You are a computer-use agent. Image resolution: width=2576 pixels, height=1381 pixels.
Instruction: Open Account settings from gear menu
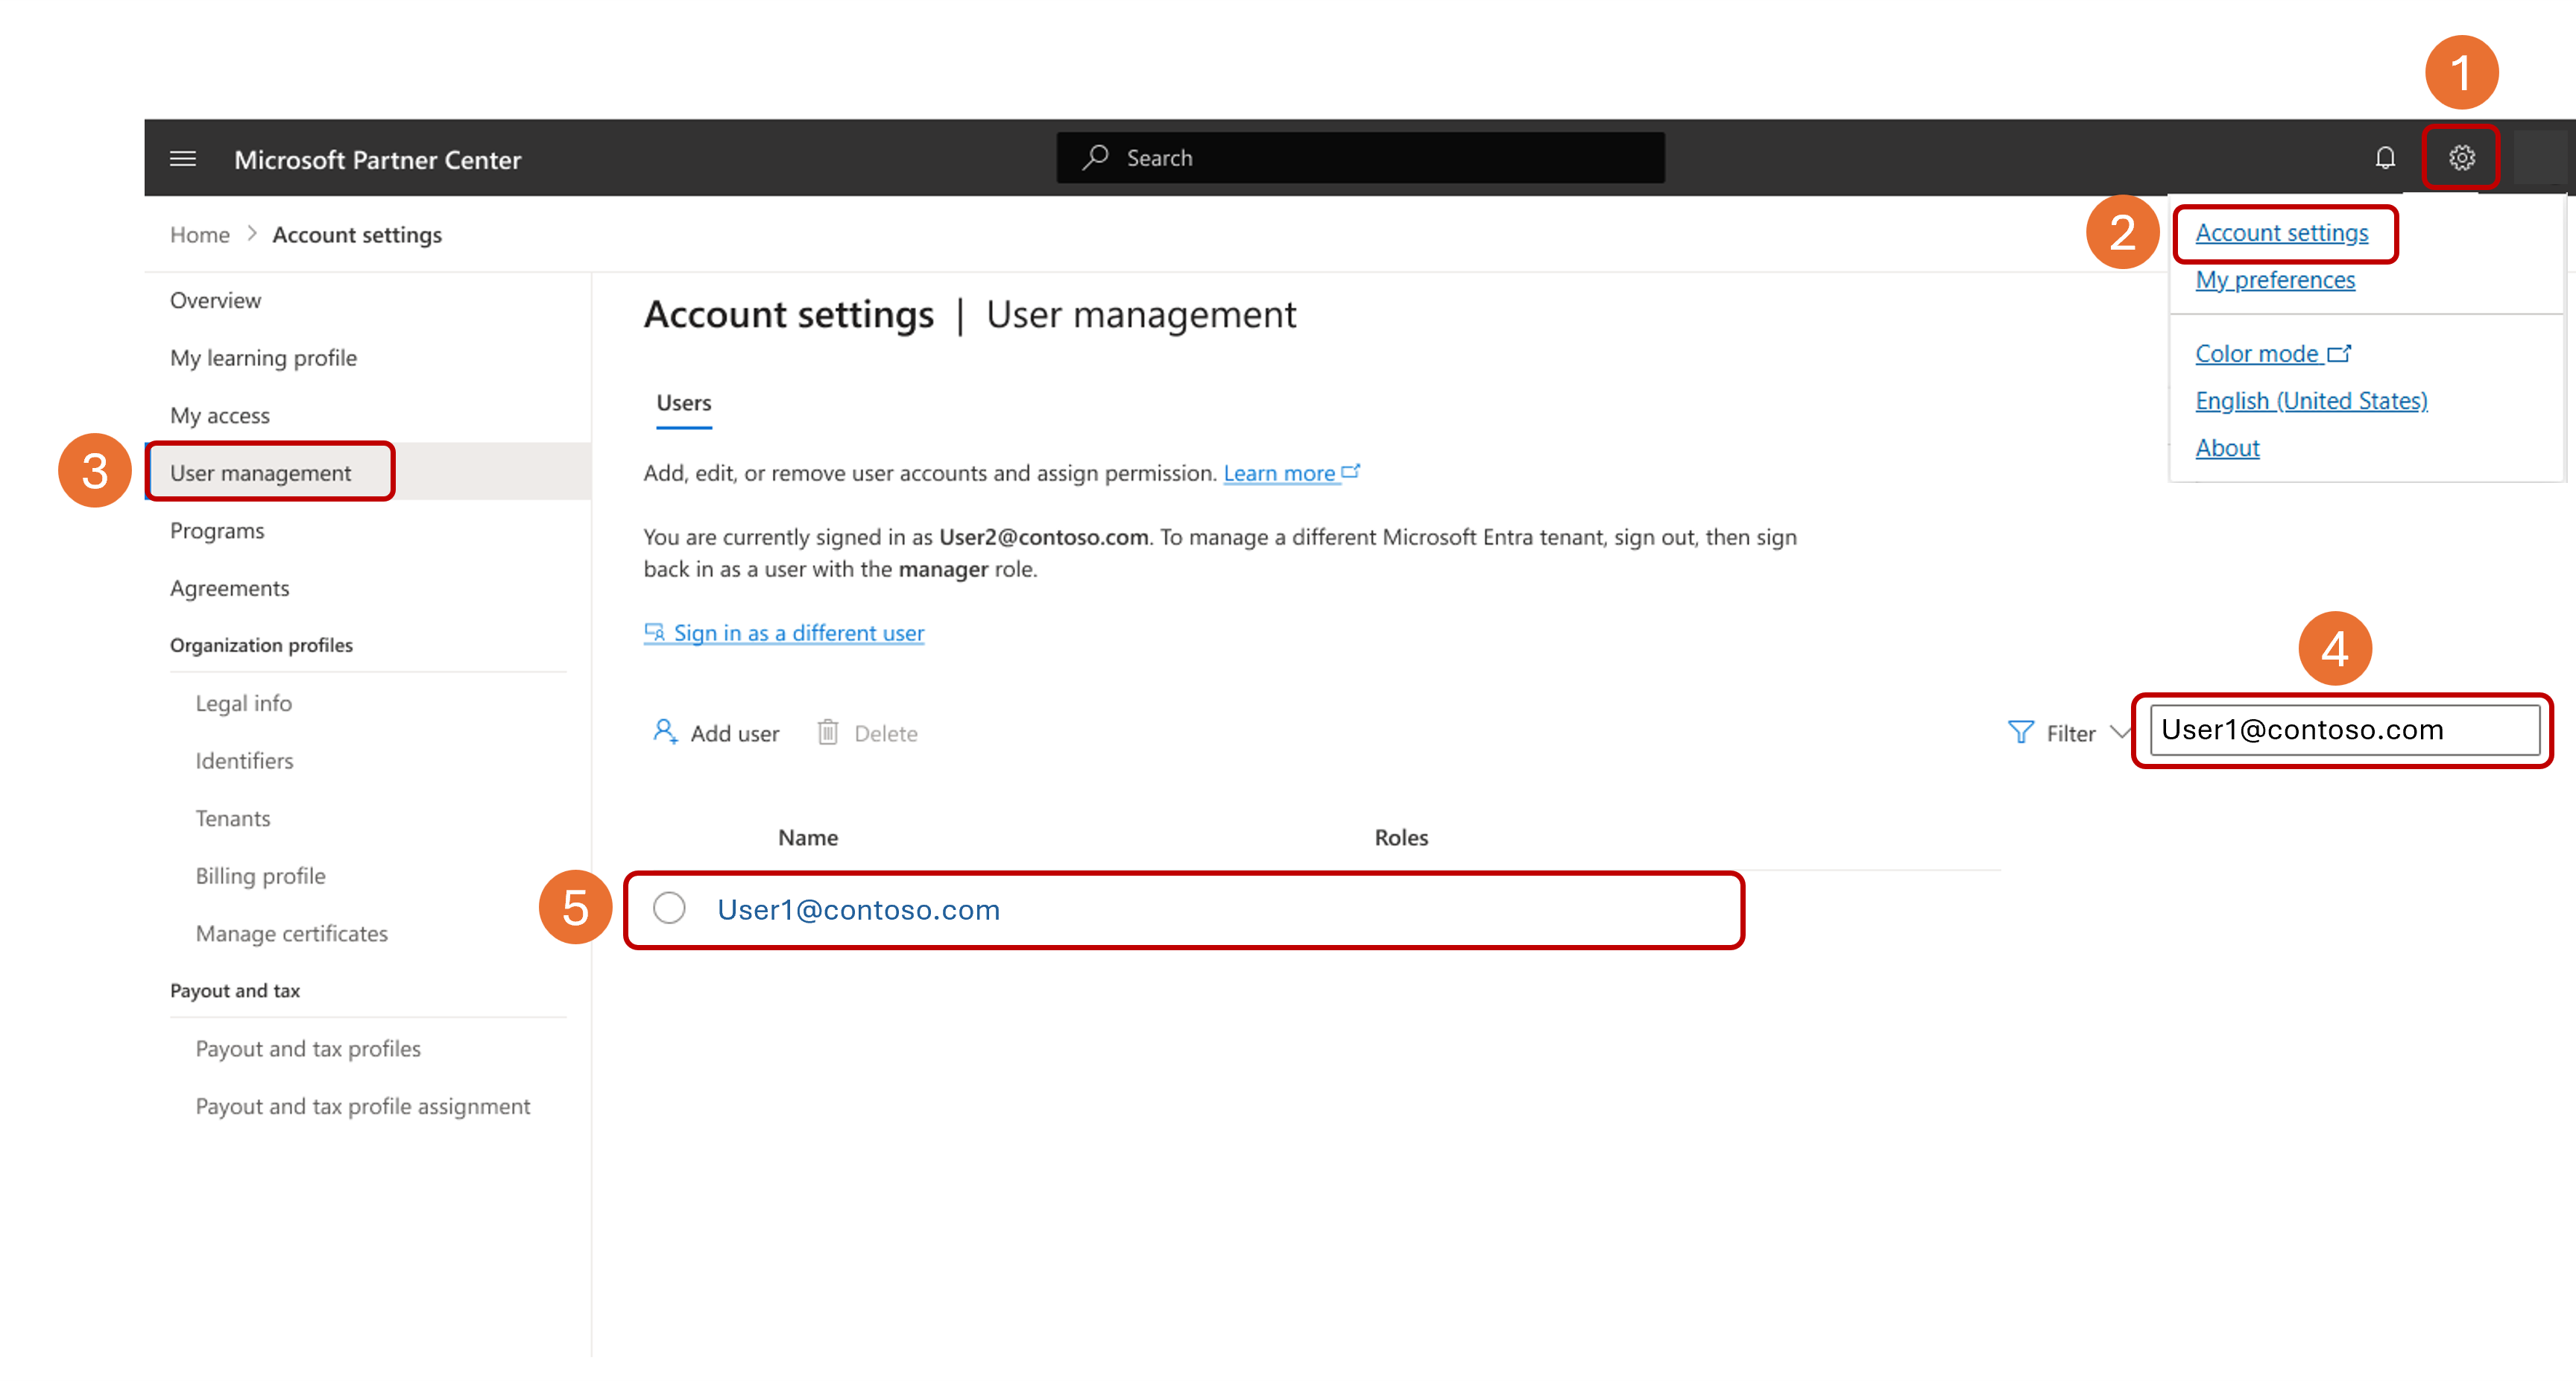(x=2281, y=233)
